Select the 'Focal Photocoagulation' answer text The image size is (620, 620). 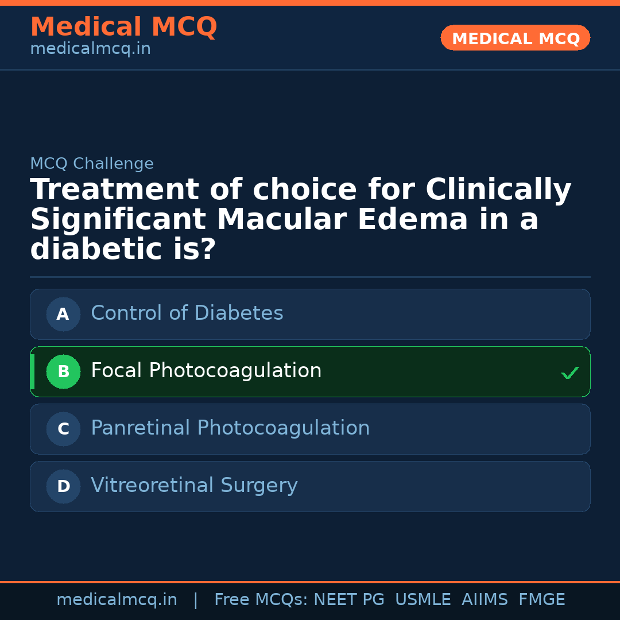point(206,371)
